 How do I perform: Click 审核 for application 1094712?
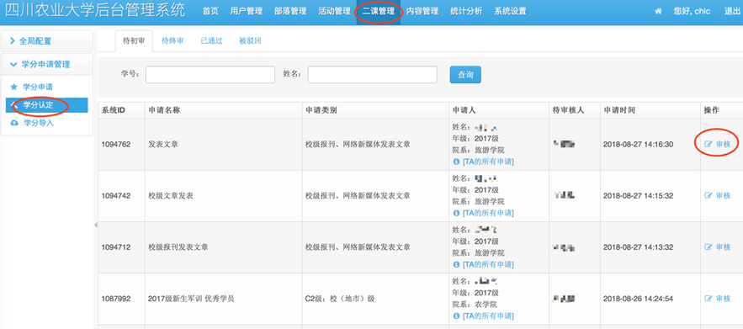[x=723, y=247]
